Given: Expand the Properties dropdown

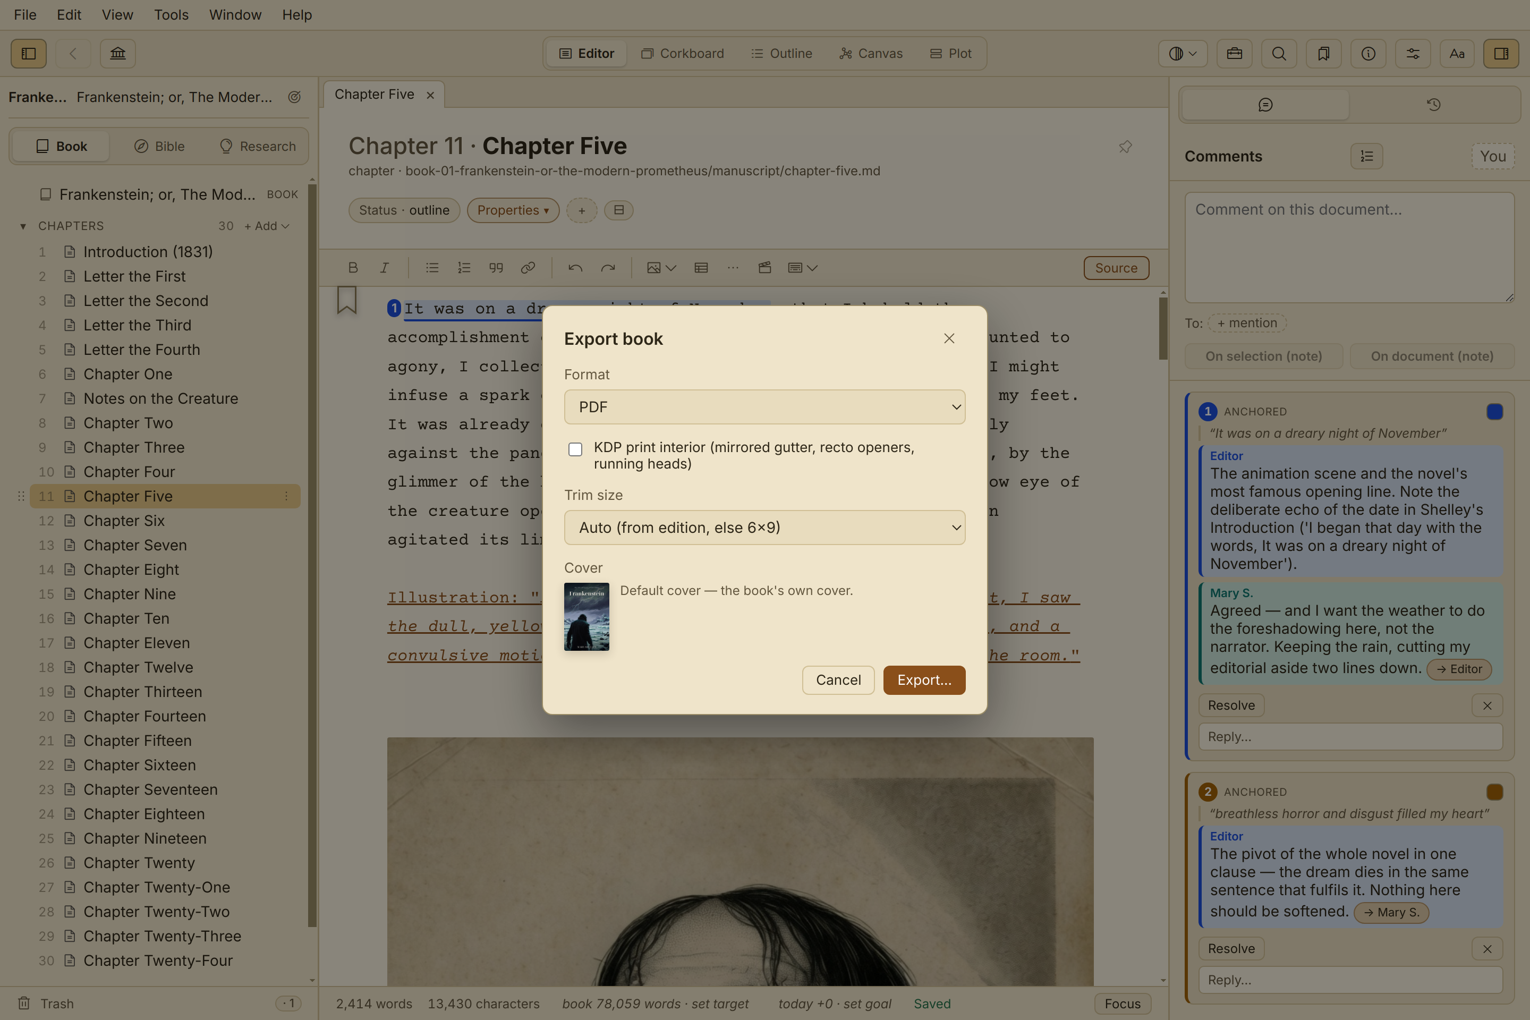Looking at the screenshot, I should tap(513, 210).
